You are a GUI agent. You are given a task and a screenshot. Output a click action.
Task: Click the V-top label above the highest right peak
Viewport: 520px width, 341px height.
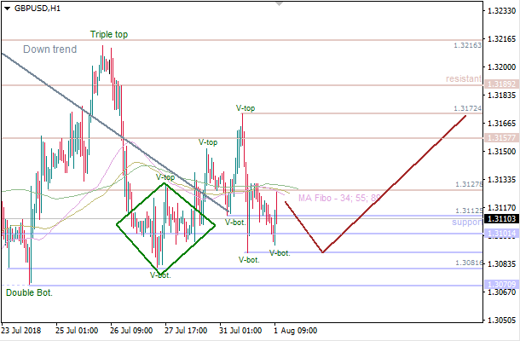pyautogui.click(x=246, y=108)
